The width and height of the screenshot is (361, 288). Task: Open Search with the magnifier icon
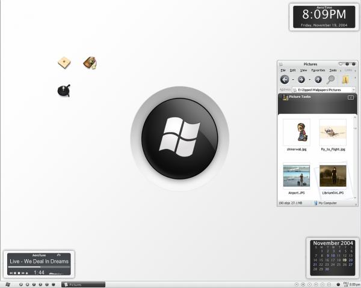coord(330,79)
